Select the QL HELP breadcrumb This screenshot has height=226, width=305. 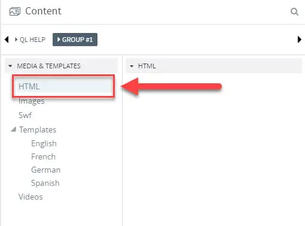point(32,40)
